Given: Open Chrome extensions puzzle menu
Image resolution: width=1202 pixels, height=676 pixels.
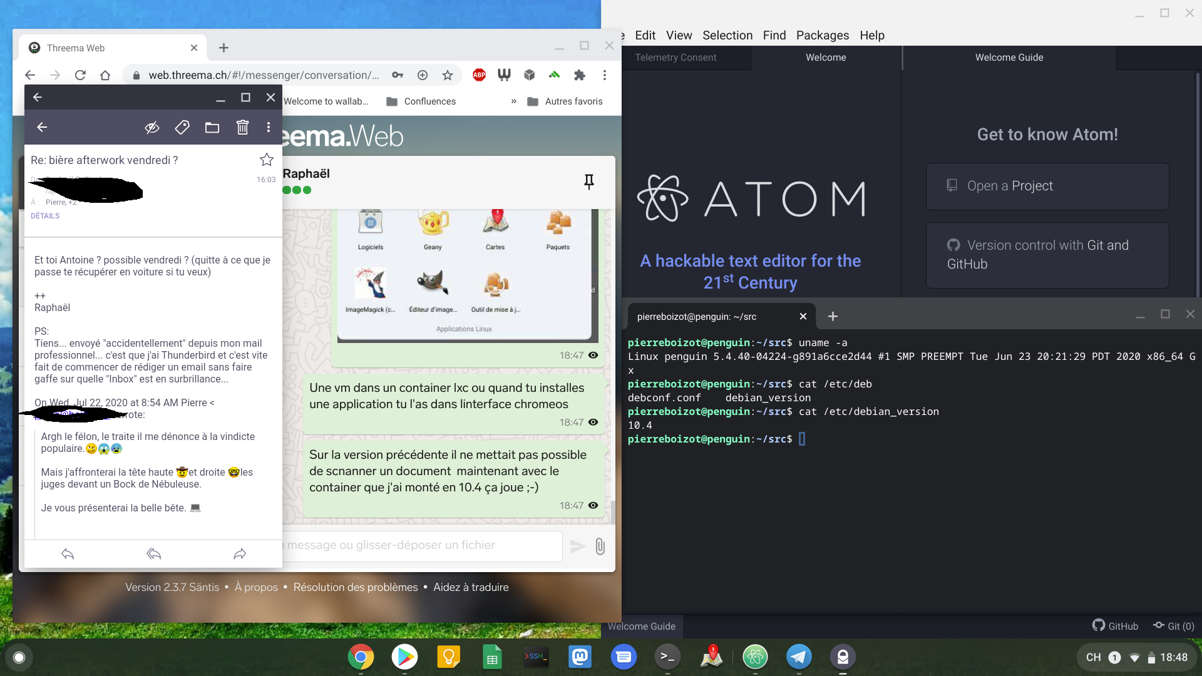Looking at the screenshot, I should 580,75.
